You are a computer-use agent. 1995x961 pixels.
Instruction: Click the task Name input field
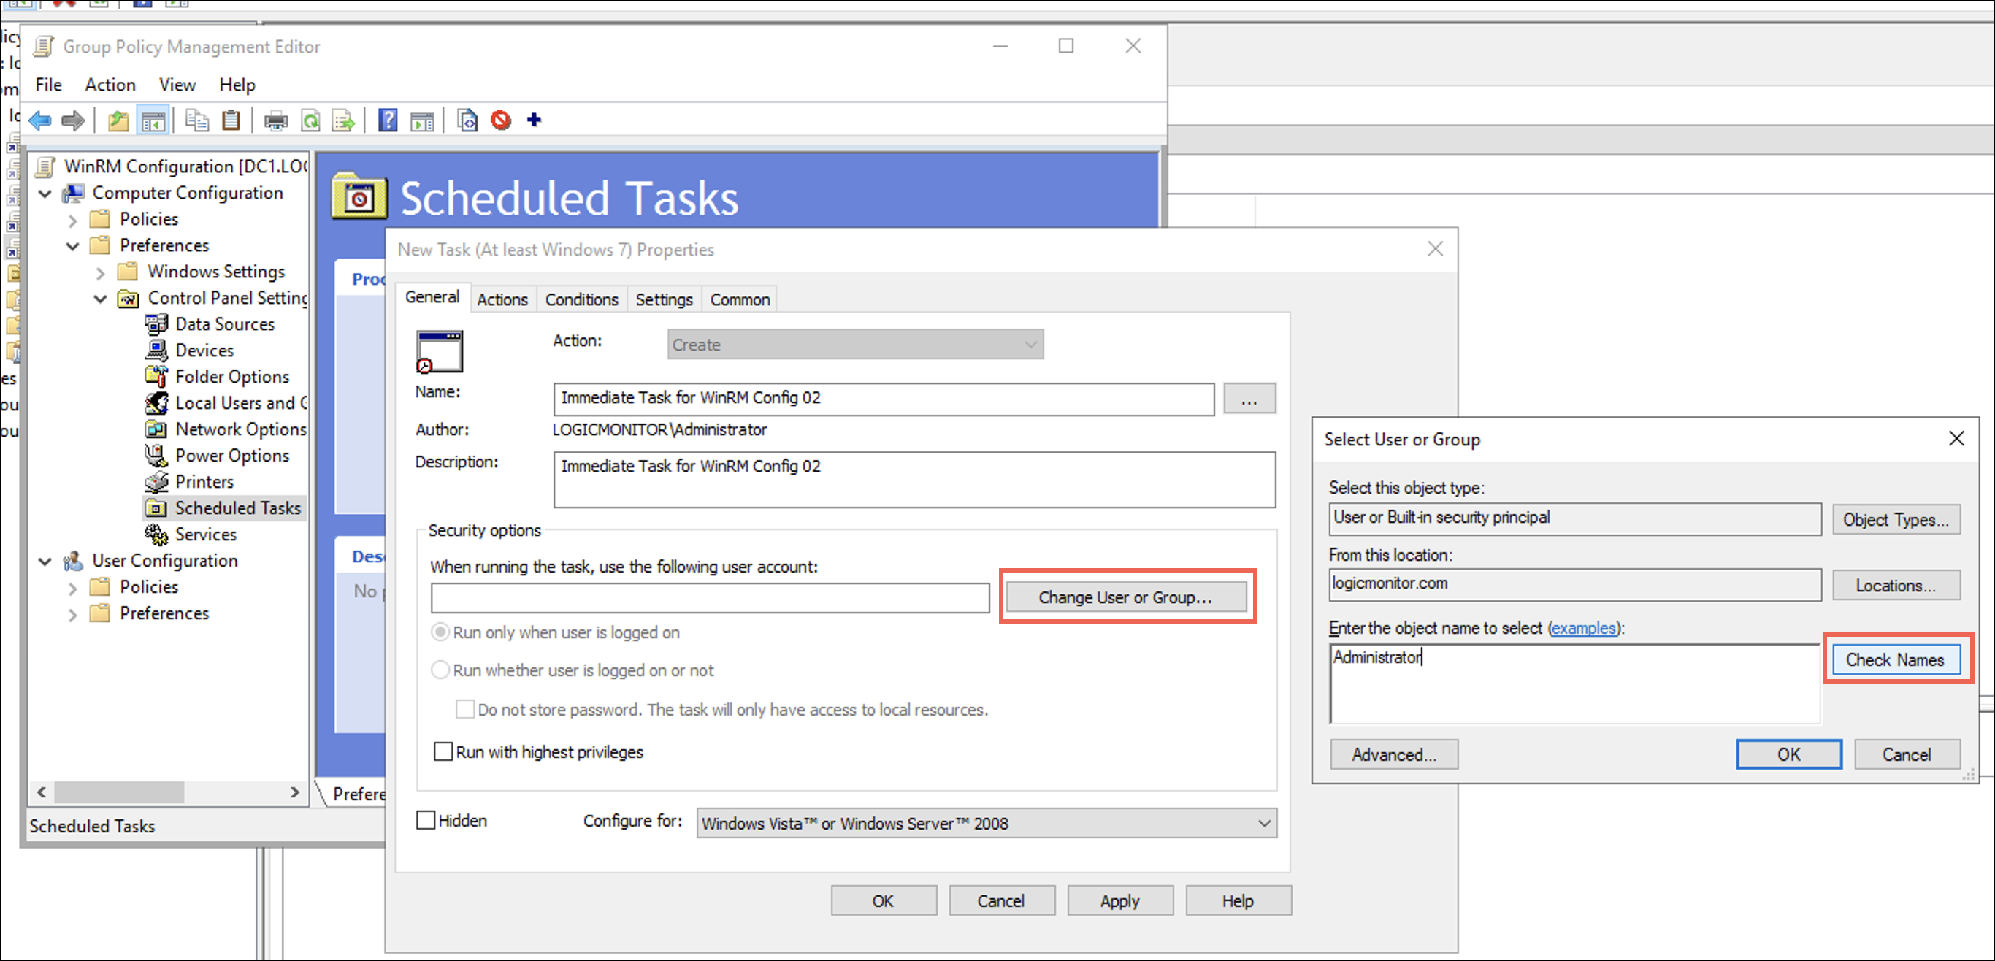click(x=884, y=399)
